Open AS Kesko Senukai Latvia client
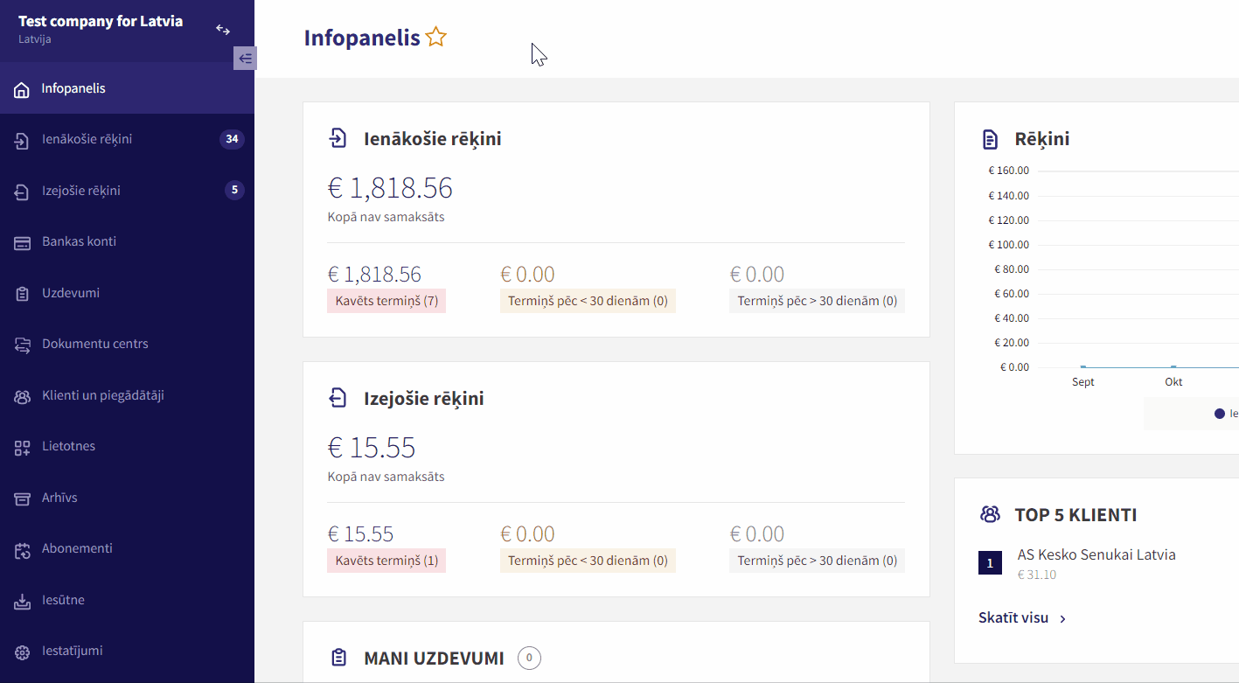 point(1096,554)
